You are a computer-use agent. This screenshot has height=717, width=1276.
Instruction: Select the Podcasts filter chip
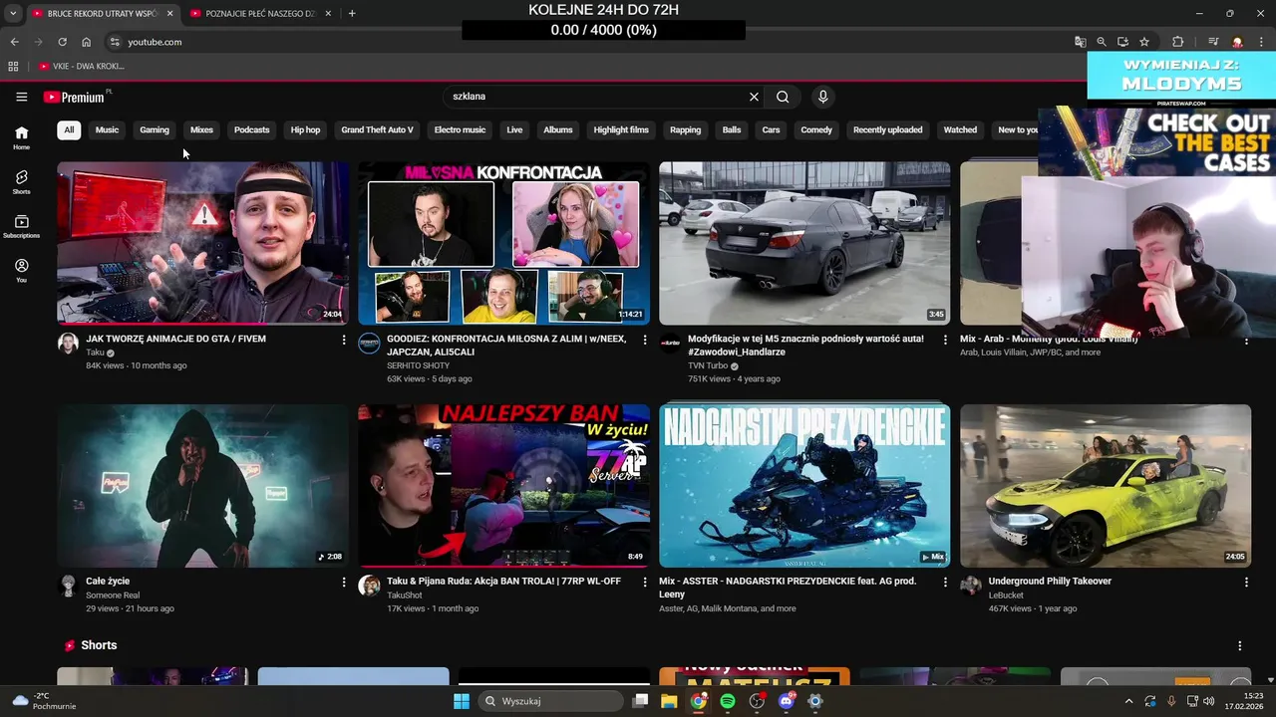(251, 129)
